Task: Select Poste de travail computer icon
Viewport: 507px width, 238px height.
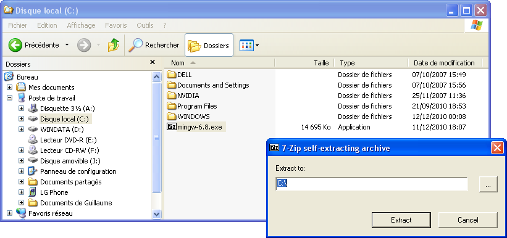Action: point(21,97)
